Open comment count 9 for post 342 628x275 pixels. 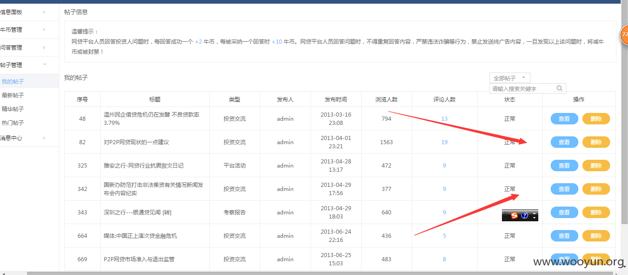(444, 189)
